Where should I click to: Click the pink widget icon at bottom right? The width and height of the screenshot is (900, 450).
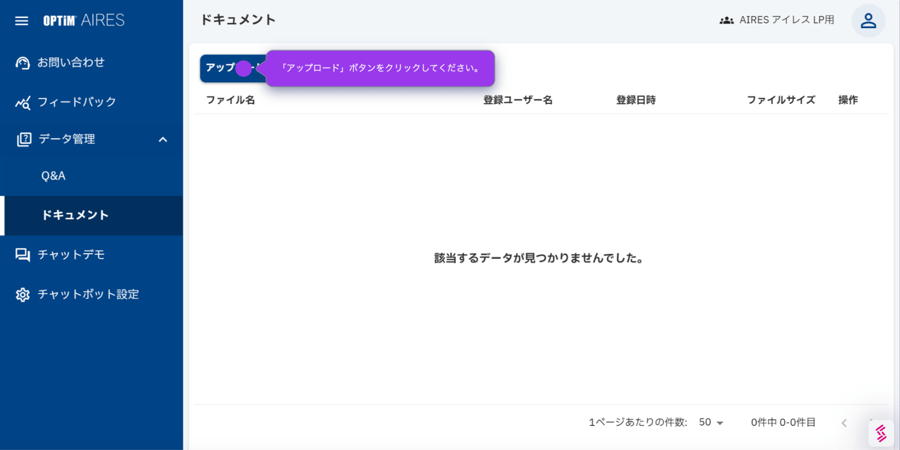pos(881,433)
